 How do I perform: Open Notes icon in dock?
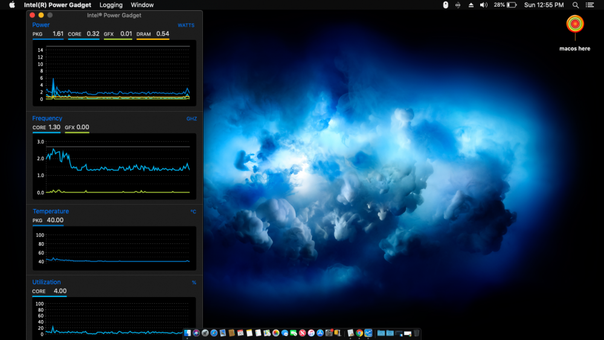pyautogui.click(x=249, y=333)
